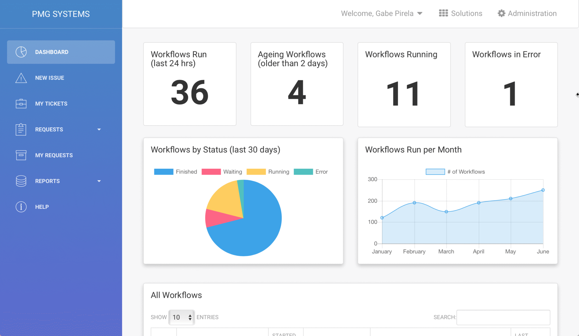
Task: Expand the Reports sidebar section
Action: 99,181
